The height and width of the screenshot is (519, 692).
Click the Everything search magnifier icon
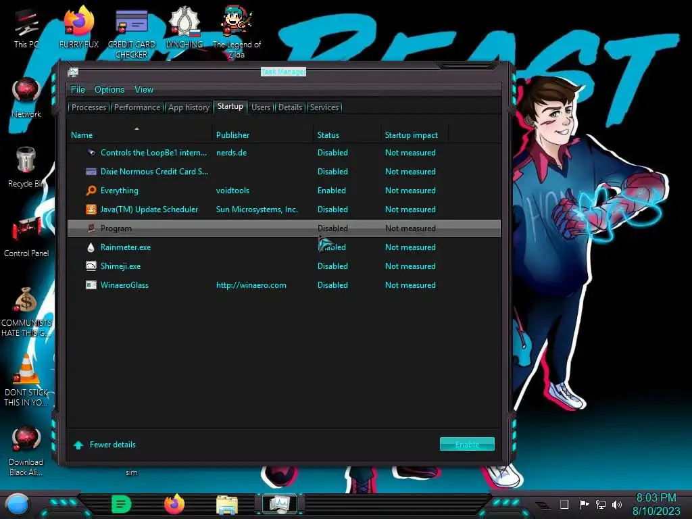point(91,191)
